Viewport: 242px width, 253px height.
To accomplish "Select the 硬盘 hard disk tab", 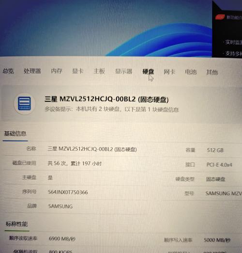I will [x=148, y=72].
